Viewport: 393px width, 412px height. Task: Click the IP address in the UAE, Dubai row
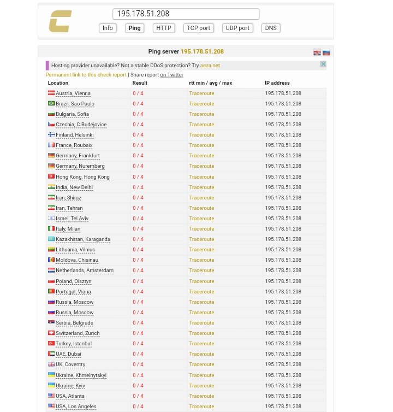[283, 354]
